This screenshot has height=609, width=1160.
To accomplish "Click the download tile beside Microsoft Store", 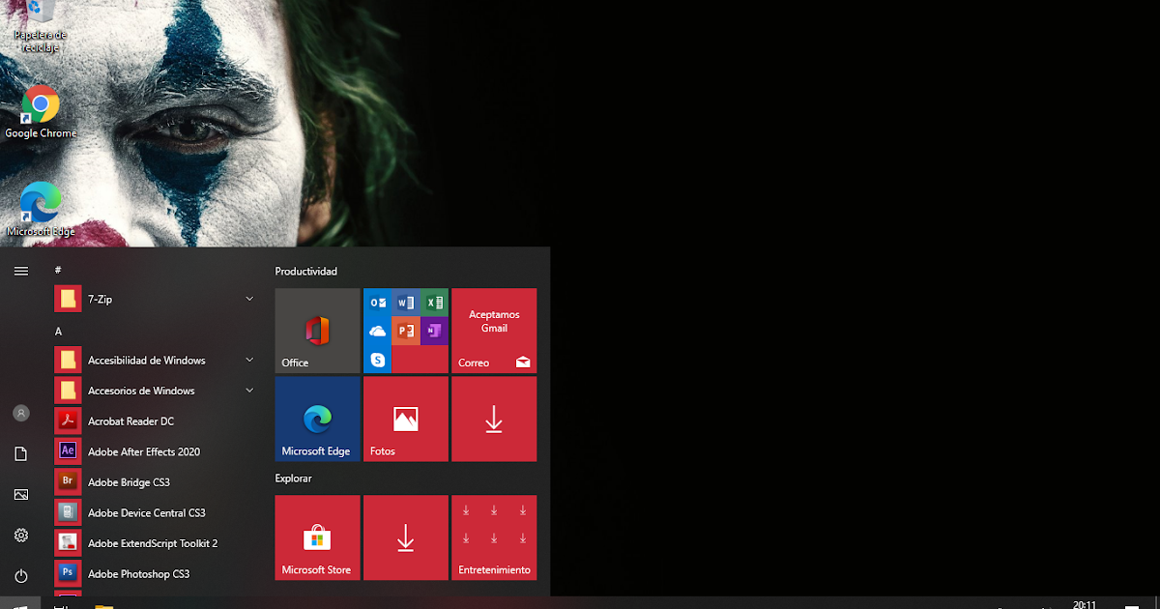I will pyautogui.click(x=406, y=537).
